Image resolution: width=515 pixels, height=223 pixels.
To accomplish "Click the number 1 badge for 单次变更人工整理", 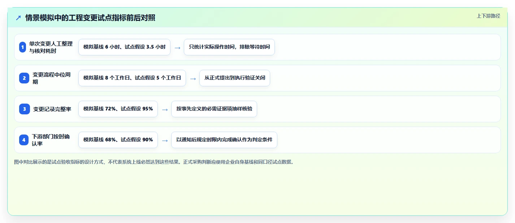I will pos(22,47).
